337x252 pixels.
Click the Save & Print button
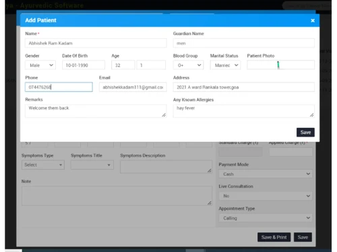(274, 237)
